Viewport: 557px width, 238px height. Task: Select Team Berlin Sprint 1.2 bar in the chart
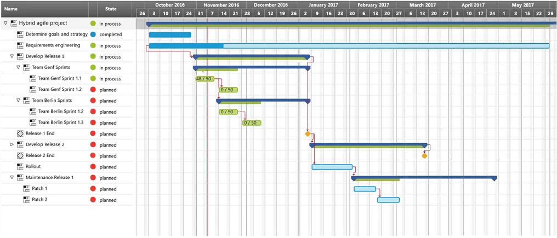click(x=228, y=112)
